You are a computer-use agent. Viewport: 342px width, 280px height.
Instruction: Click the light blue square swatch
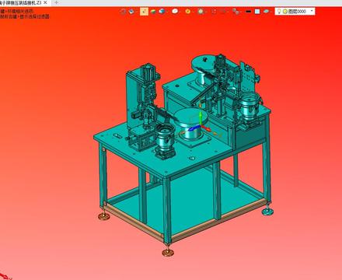point(257,12)
